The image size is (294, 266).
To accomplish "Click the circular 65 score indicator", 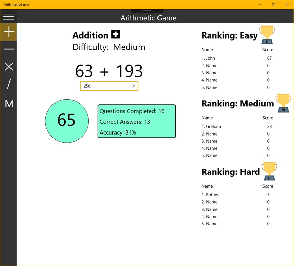I will (x=67, y=121).
